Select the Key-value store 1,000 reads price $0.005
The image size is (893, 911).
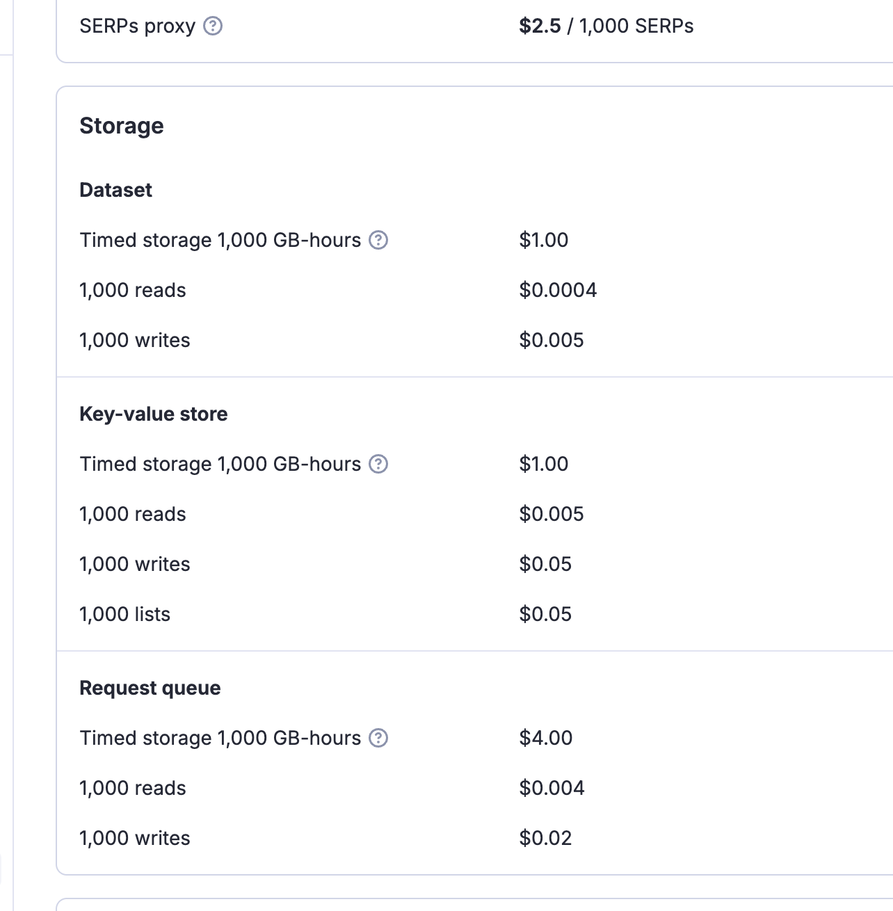(552, 514)
